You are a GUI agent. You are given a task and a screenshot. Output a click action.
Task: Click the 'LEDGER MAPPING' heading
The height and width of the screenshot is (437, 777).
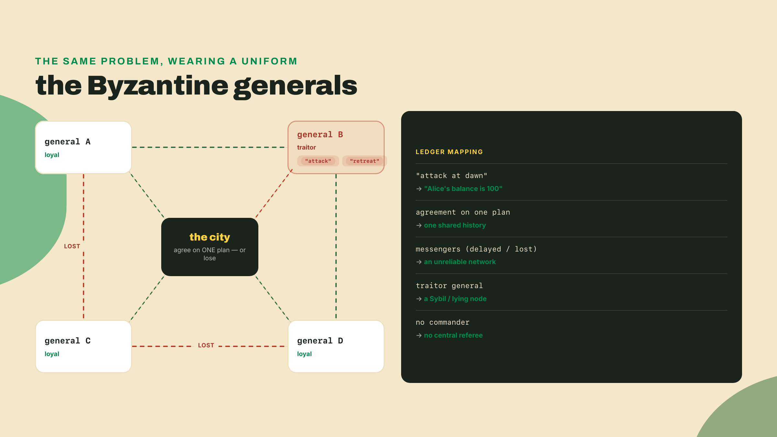pyautogui.click(x=449, y=152)
